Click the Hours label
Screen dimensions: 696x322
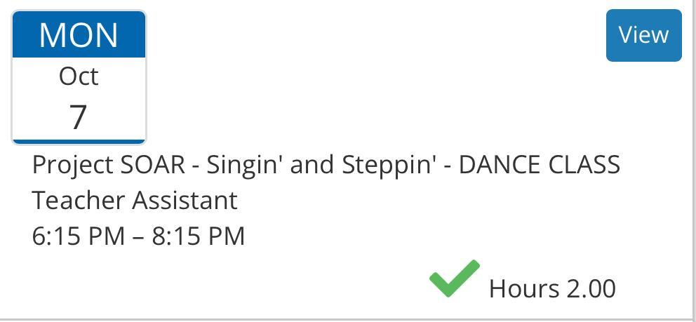click(x=523, y=288)
